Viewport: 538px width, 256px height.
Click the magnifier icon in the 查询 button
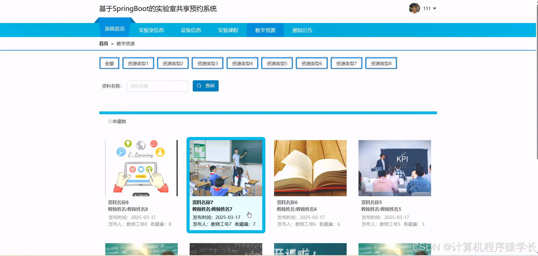click(x=199, y=86)
